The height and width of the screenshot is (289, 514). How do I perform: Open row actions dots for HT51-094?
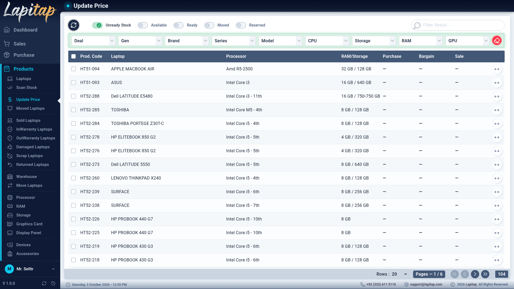click(x=497, y=69)
